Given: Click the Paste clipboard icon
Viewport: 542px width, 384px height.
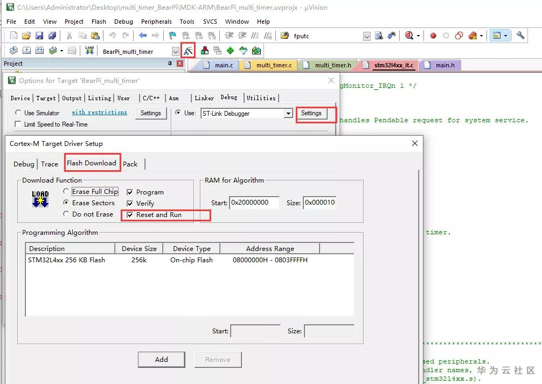Looking at the screenshot, I should (x=95, y=36).
